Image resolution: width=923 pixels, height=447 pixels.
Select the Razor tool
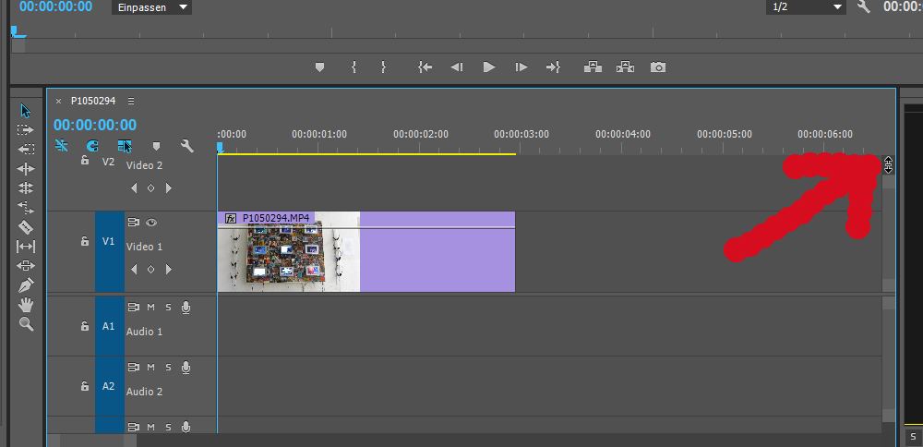click(x=26, y=227)
